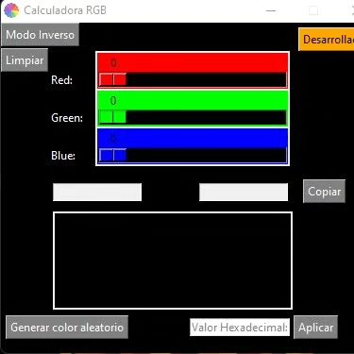Viewport: 354px width, 354px height.
Task: Click the Blue: label
Action: click(63, 156)
